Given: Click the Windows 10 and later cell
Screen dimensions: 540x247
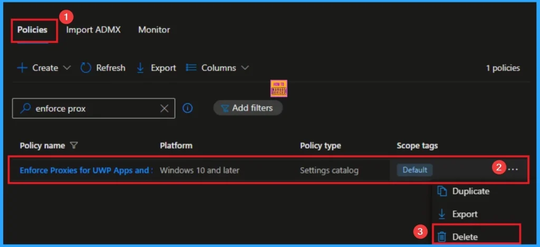Looking at the screenshot, I should pos(199,170).
